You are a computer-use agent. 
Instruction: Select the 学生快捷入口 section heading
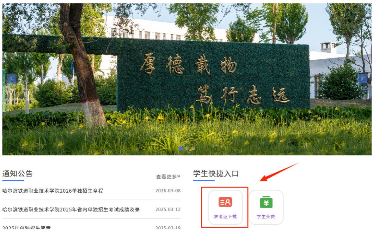click(216, 174)
